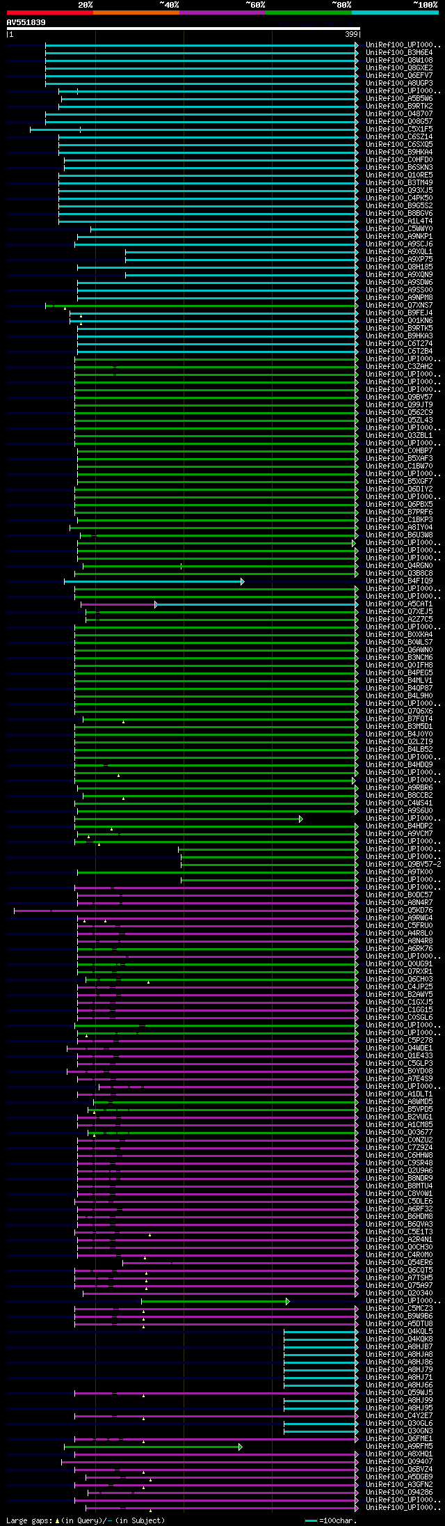Click the query name AV551839
This screenshot has width=445, height=1526.
[26, 23]
